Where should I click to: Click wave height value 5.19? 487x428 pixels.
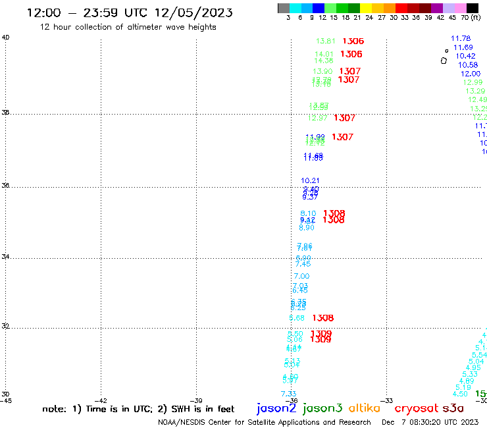click(x=463, y=387)
